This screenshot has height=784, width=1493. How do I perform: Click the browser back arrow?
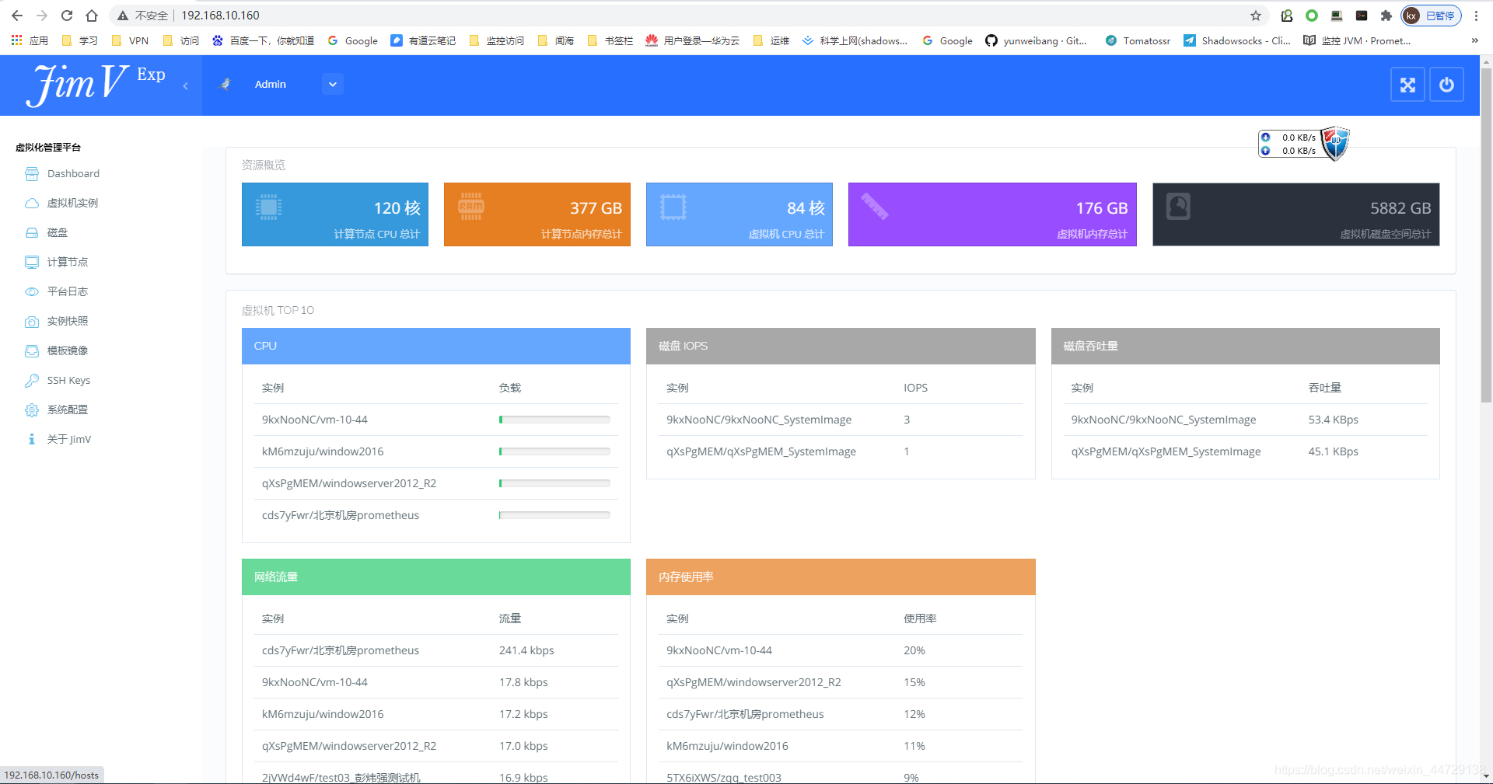pos(17,16)
